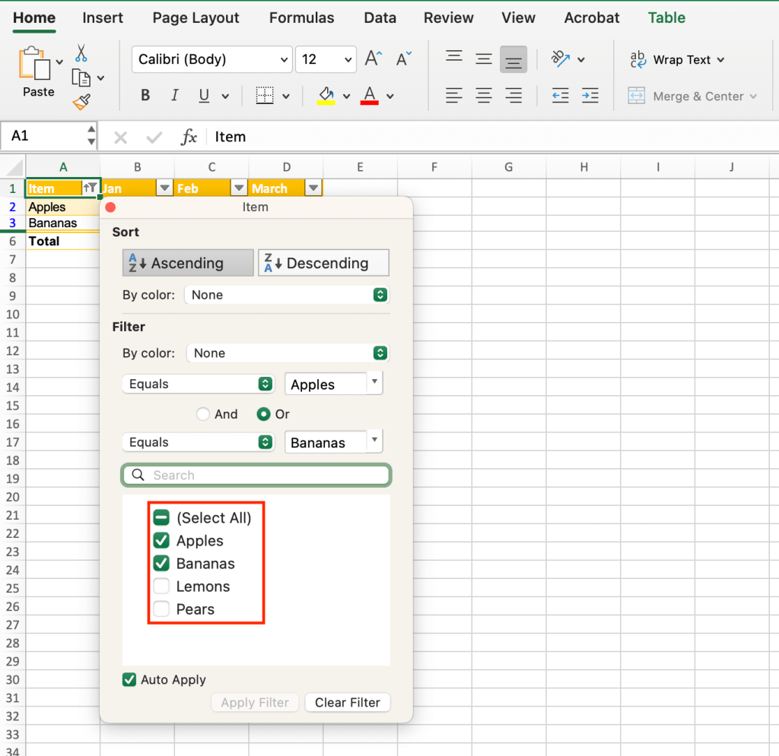Open the Filter By color dropdown
Image resolution: width=779 pixels, height=756 pixels.
pyautogui.click(x=288, y=353)
